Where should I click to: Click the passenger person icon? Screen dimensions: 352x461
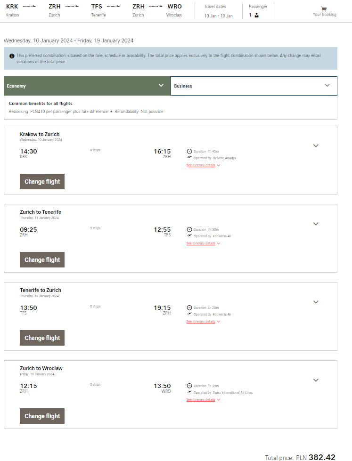(x=256, y=15)
